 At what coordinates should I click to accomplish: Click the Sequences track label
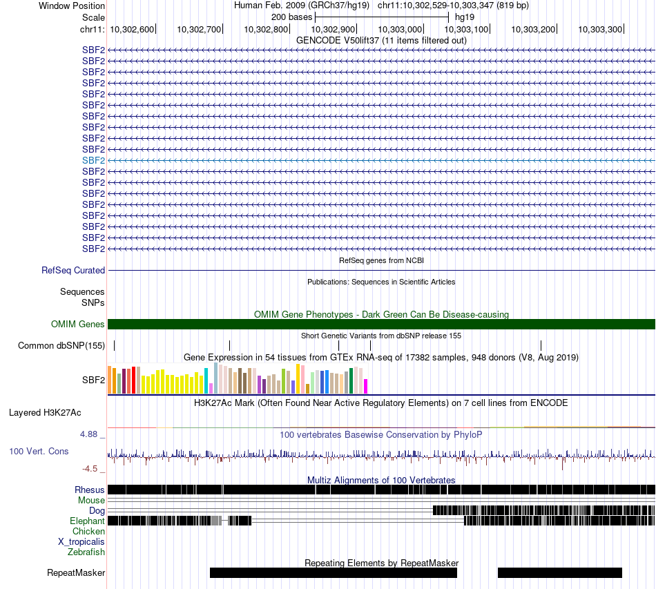click(x=82, y=291)
